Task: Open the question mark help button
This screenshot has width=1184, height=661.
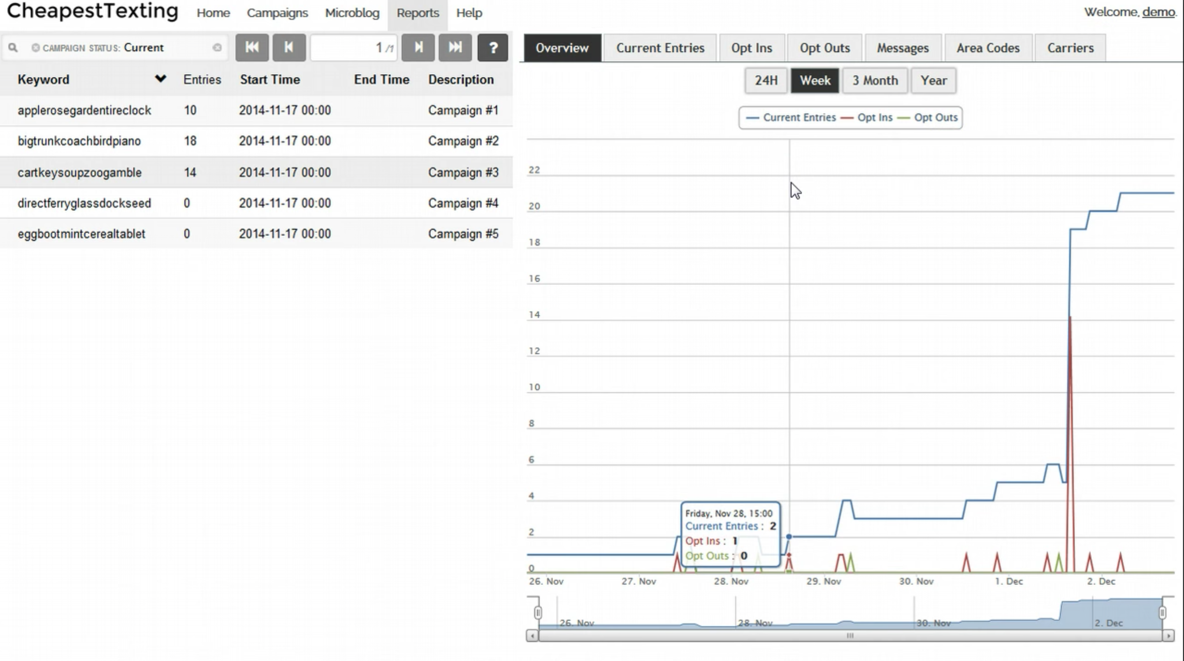Action: [x=493, y=47]
